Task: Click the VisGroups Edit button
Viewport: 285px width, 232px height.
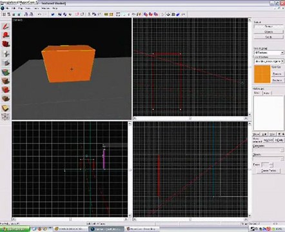Action: click(x=264, y=134)
